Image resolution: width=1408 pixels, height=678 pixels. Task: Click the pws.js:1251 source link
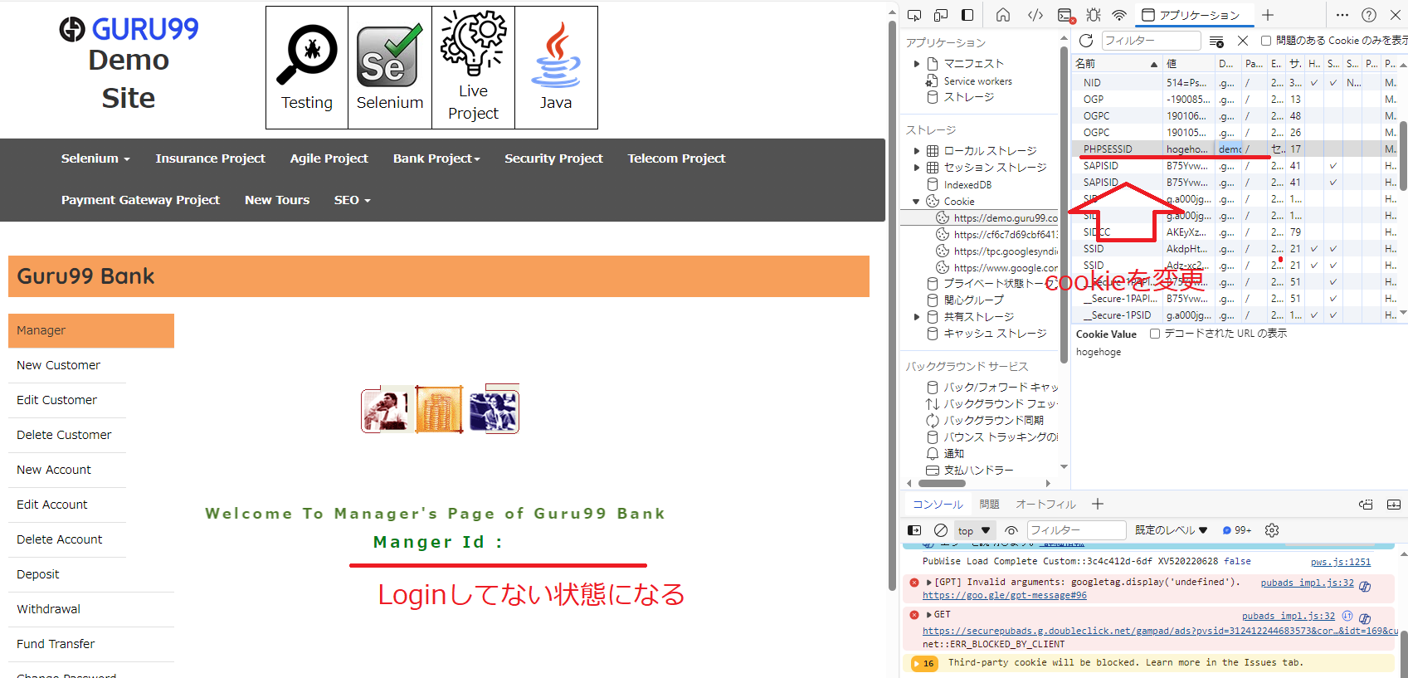pos(1341,562)
